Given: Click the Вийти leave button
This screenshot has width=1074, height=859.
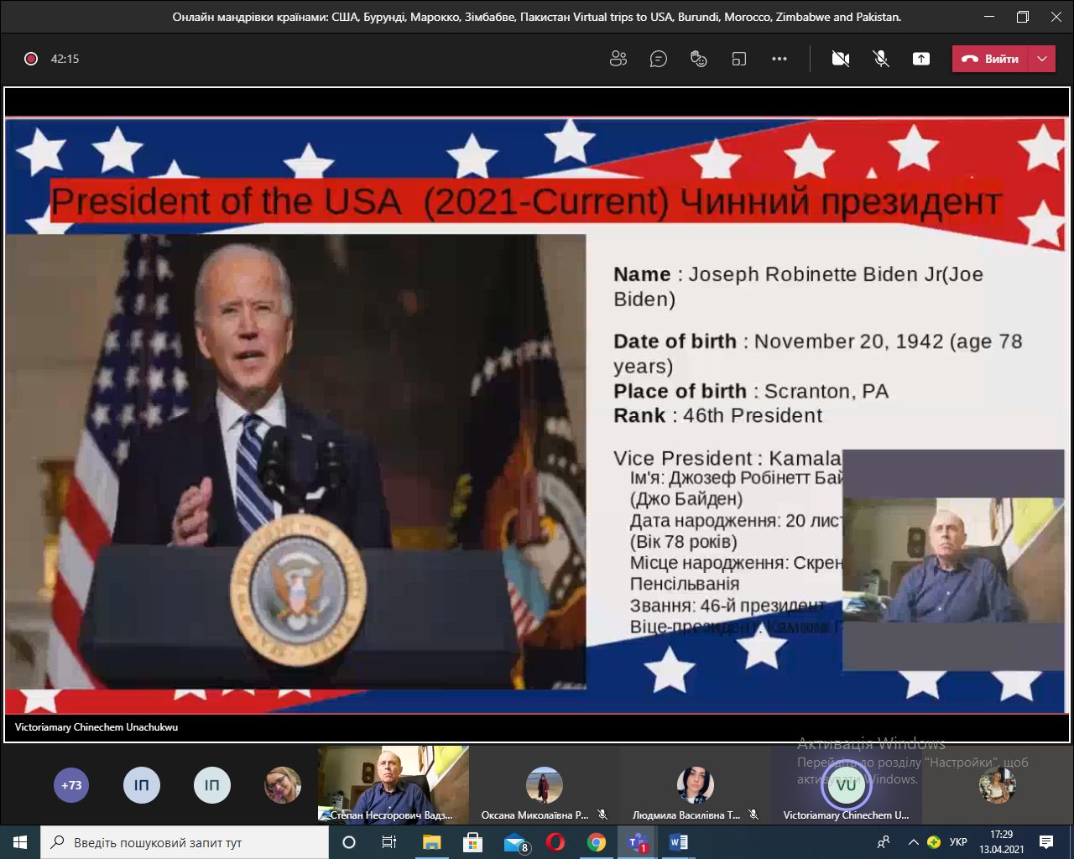Looking at the screenshot, I should coord(991,59).
